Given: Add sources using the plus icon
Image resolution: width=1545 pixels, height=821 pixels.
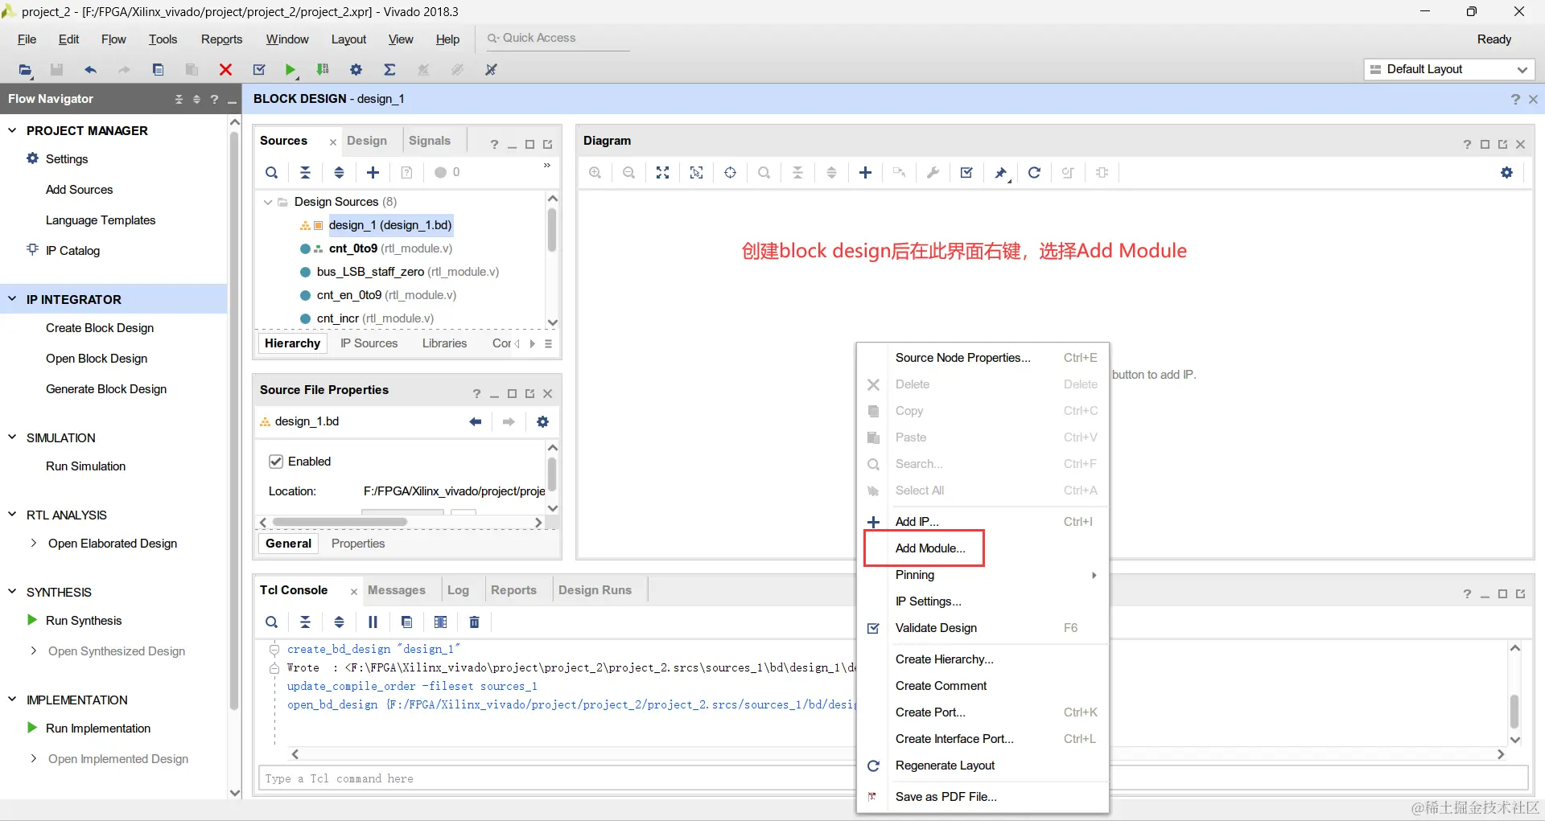Looking at the screenshot, I should tap(373, 172).
